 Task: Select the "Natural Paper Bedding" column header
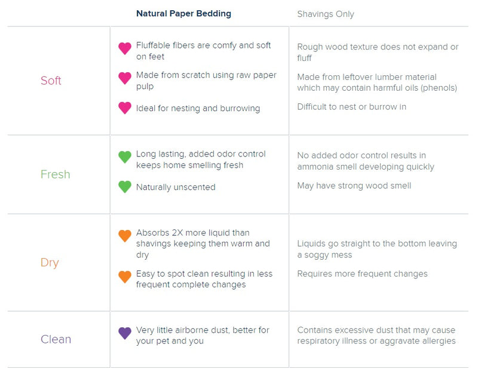183,14
